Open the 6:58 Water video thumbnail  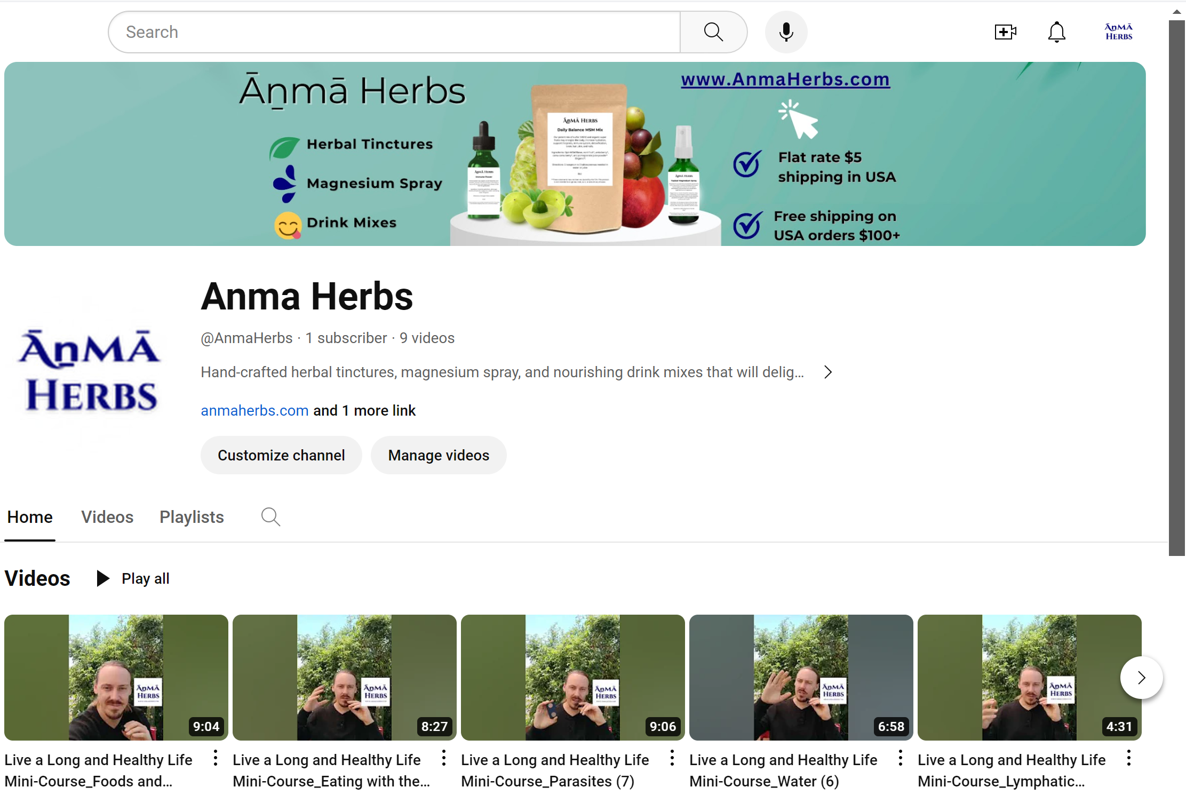[801, 678]
